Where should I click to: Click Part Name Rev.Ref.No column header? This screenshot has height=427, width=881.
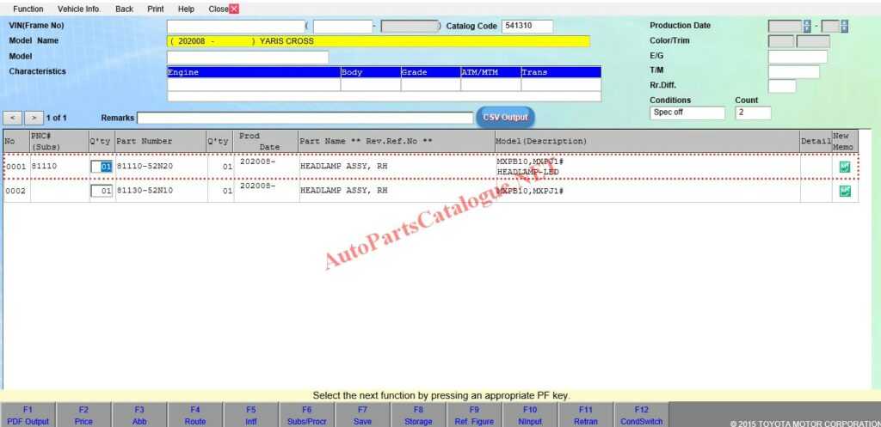click(x=397, y=142)
